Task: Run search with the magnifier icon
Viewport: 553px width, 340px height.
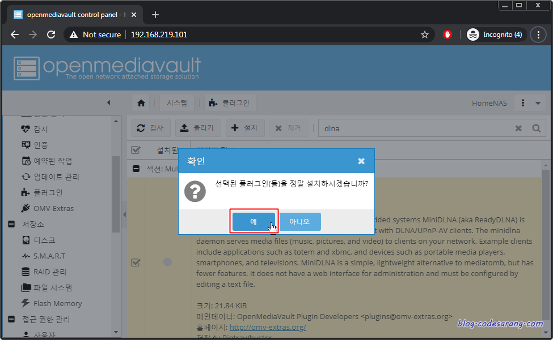Action: (x=537, y=128)
